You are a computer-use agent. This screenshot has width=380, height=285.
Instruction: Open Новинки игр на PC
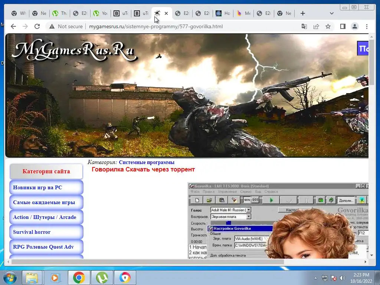coord(46,187)
